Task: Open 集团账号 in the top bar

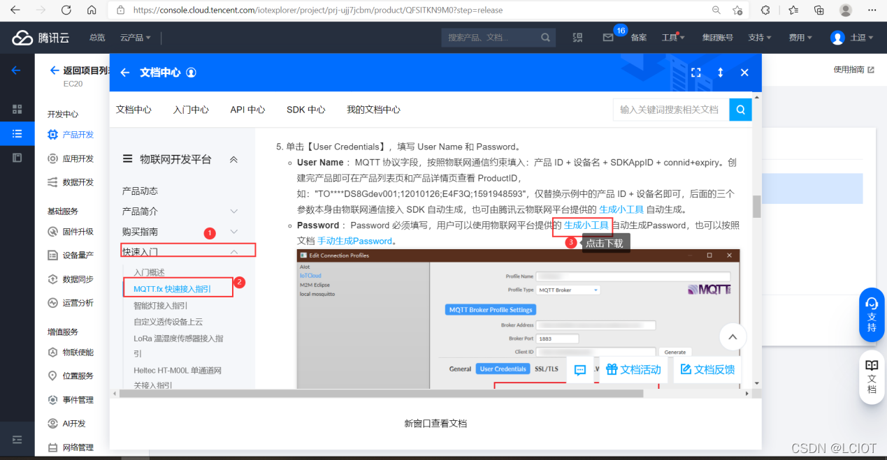Action: (x=717, y=38)
